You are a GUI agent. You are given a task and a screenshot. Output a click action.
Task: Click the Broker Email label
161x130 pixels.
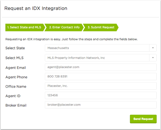[16, 105]
